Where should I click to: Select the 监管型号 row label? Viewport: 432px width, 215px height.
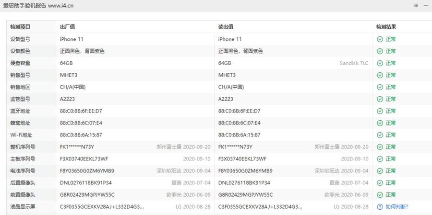tap(20, 99)
